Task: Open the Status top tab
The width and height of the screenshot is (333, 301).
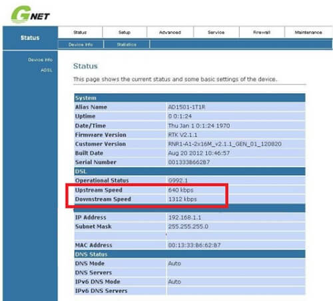Action: point(80,33)
